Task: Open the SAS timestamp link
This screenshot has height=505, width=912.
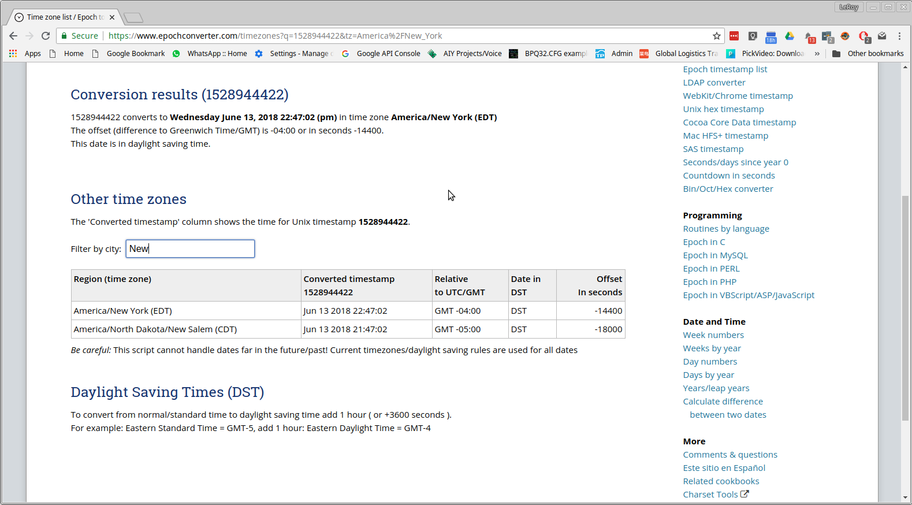Action: click(x=713, y=149)
